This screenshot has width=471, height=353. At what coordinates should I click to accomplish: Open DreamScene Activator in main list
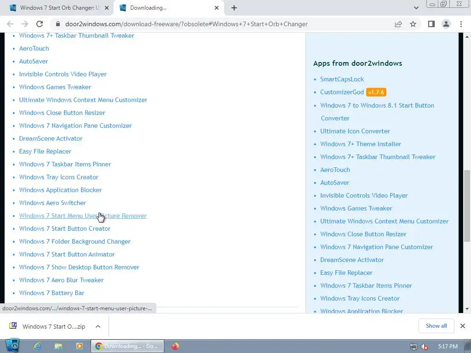[51, 138]
